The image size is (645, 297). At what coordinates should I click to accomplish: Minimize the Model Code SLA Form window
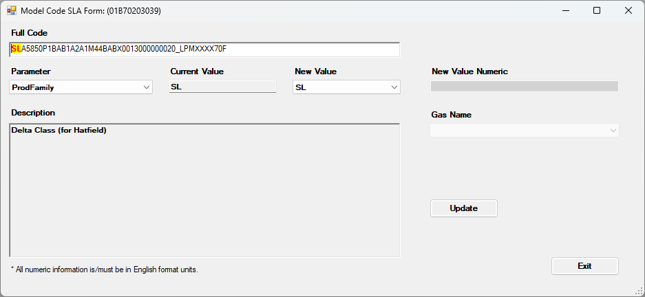point(566,11)
